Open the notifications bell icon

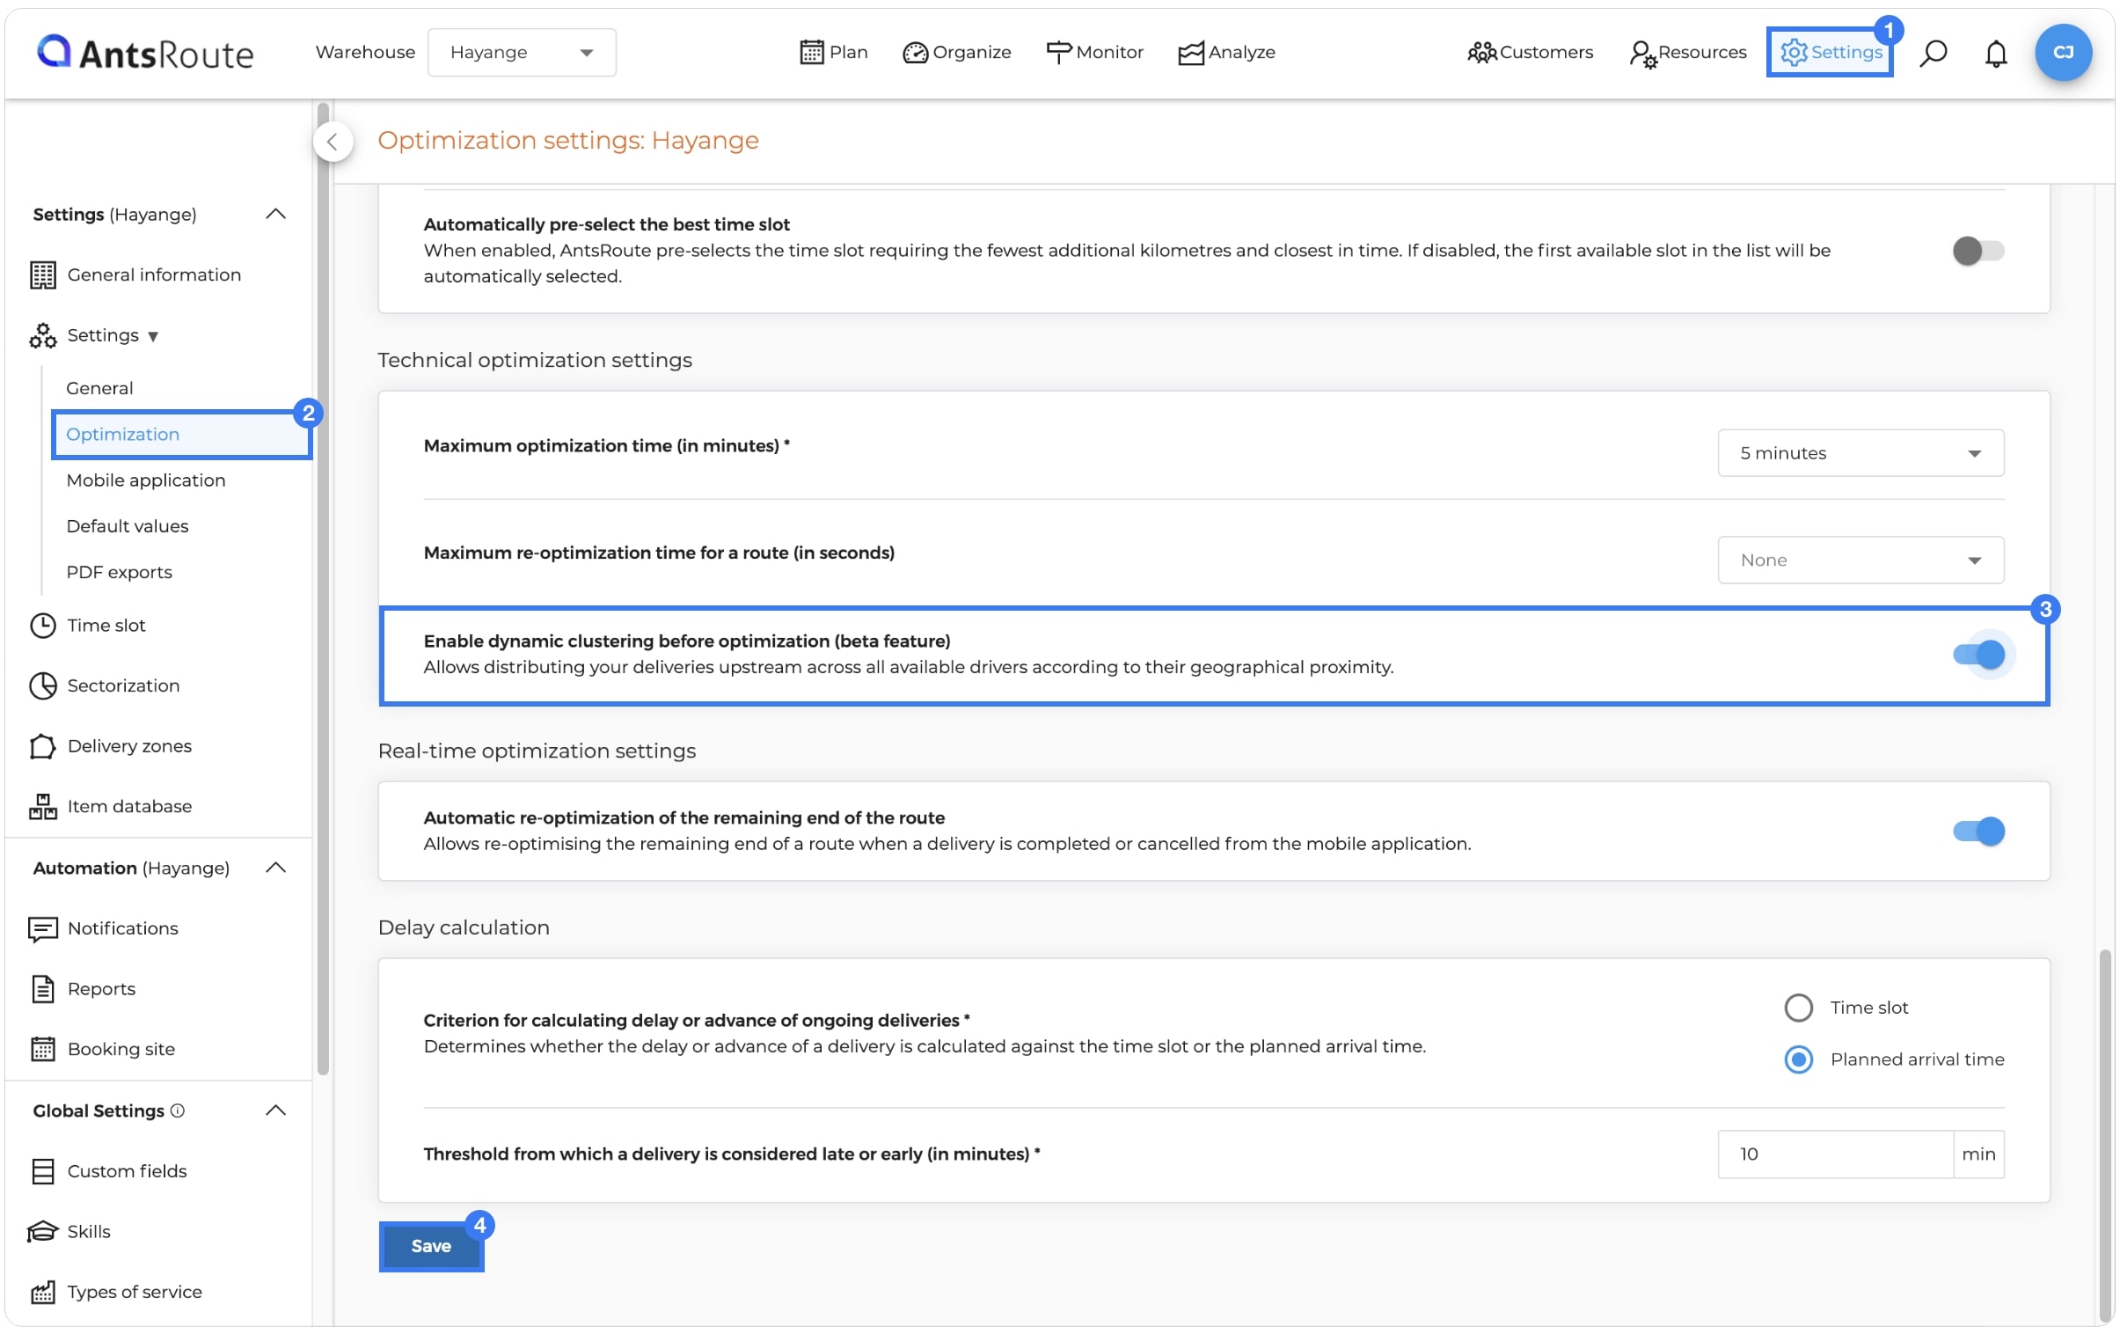click(1995, 53)
